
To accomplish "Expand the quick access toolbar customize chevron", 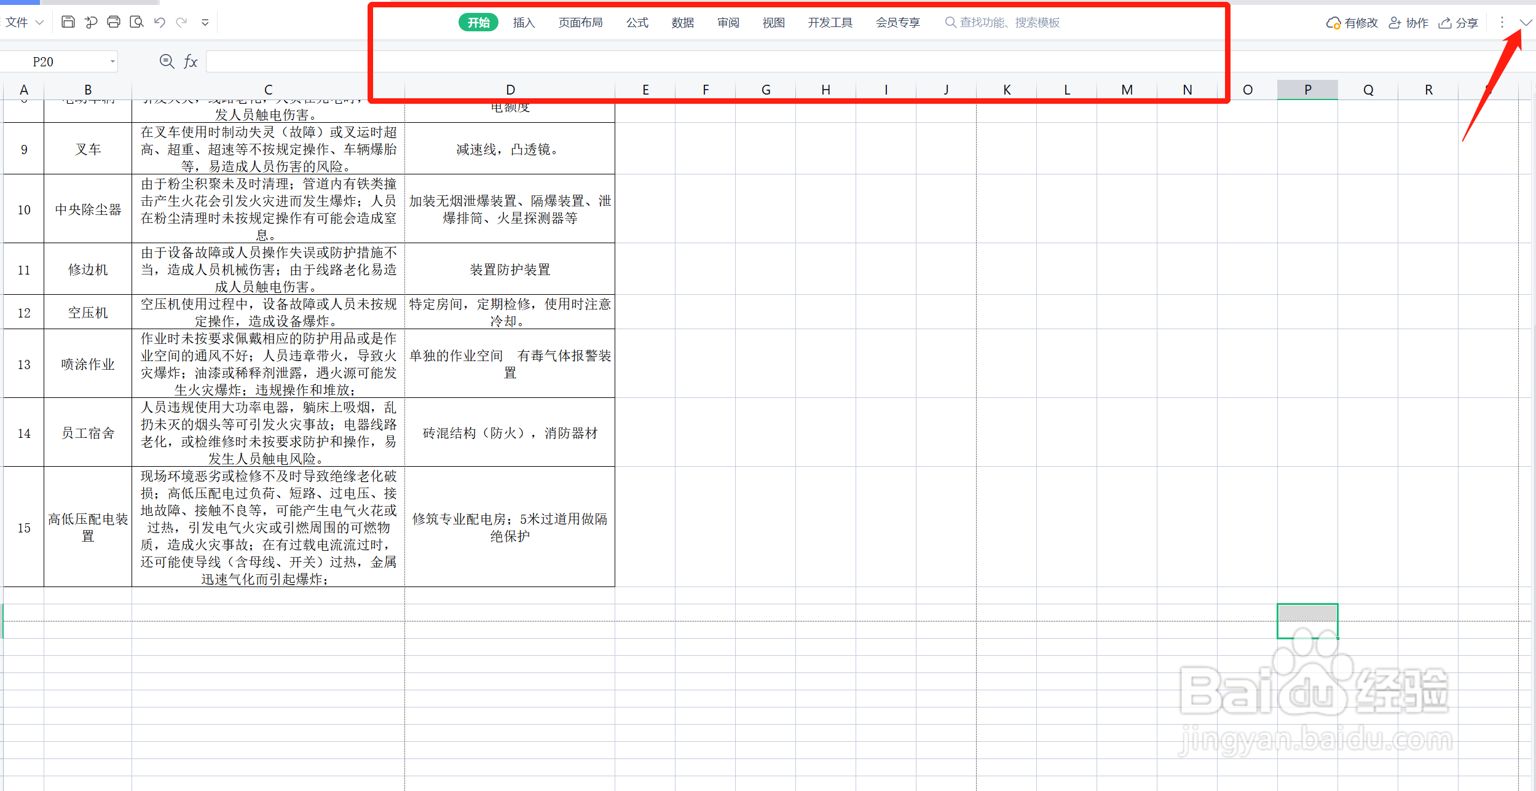I will (x=205, y=21).
